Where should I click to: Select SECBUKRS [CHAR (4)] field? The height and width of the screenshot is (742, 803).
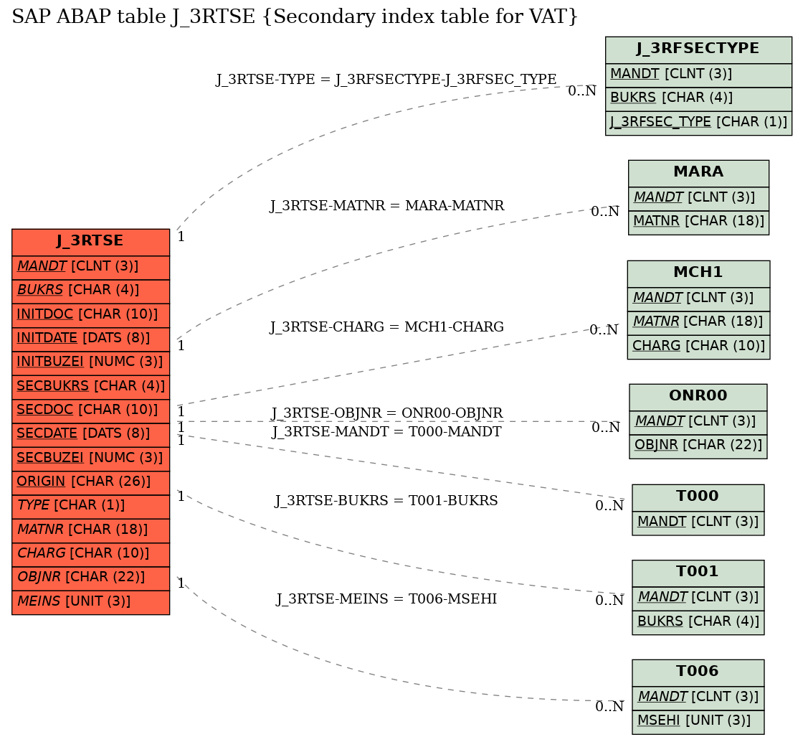pos(90,388)
